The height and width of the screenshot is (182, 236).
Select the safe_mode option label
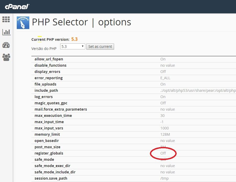[x=44, y=160]
